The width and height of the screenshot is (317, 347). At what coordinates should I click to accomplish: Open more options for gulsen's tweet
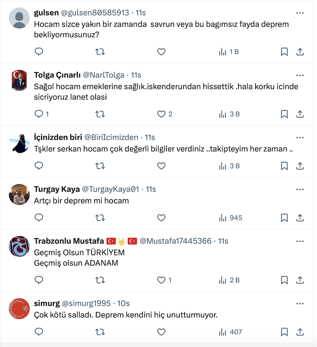[300, 13]
